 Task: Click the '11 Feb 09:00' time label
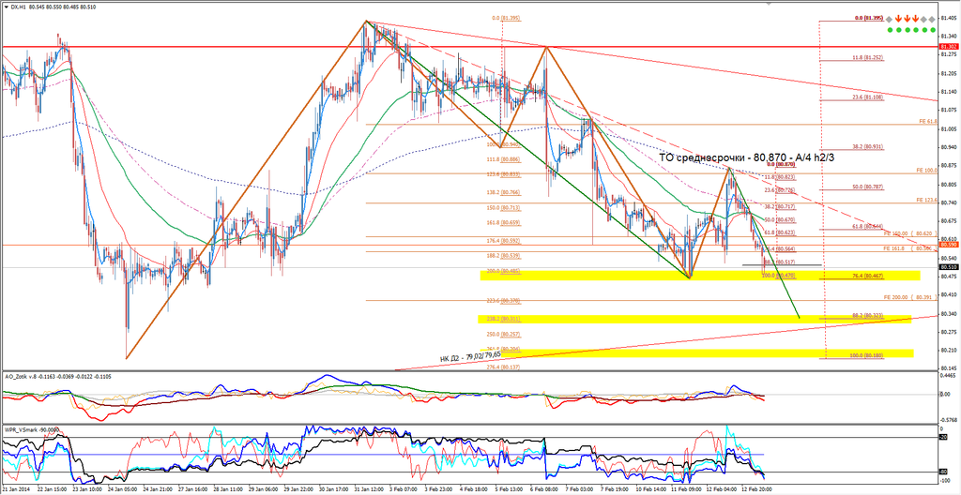686,489
